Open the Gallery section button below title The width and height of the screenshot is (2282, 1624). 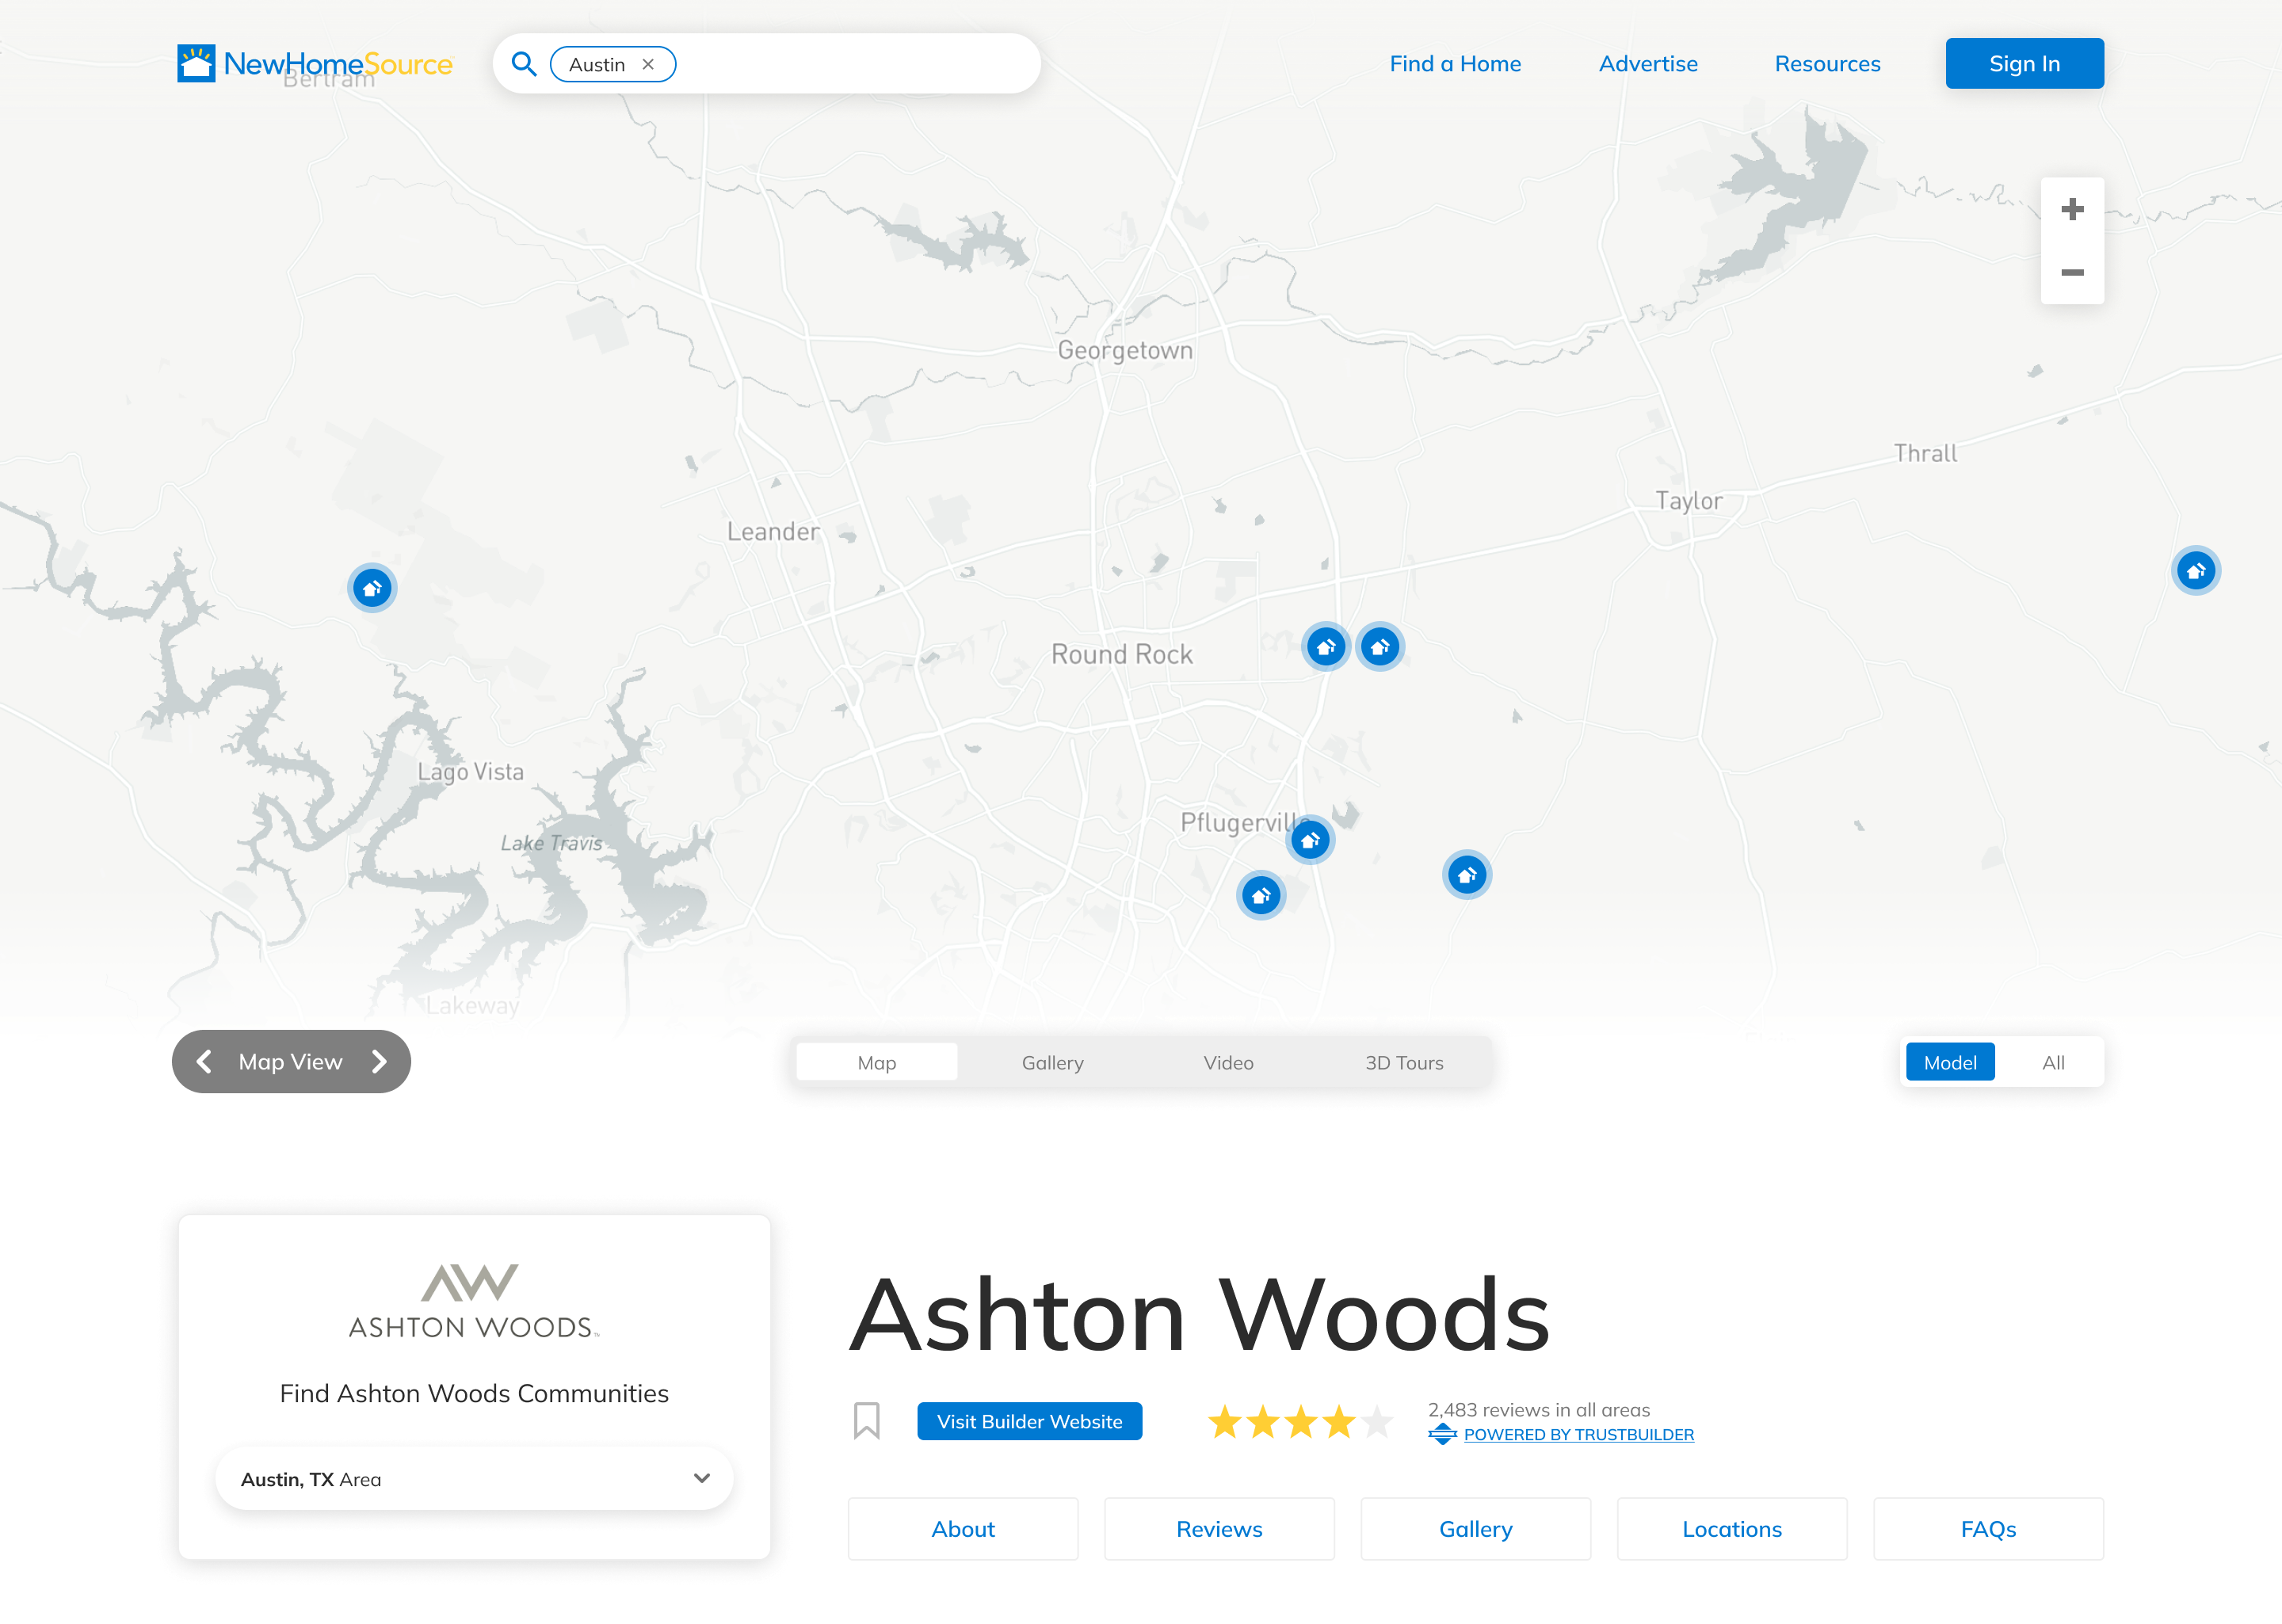click(1475, 1528)
